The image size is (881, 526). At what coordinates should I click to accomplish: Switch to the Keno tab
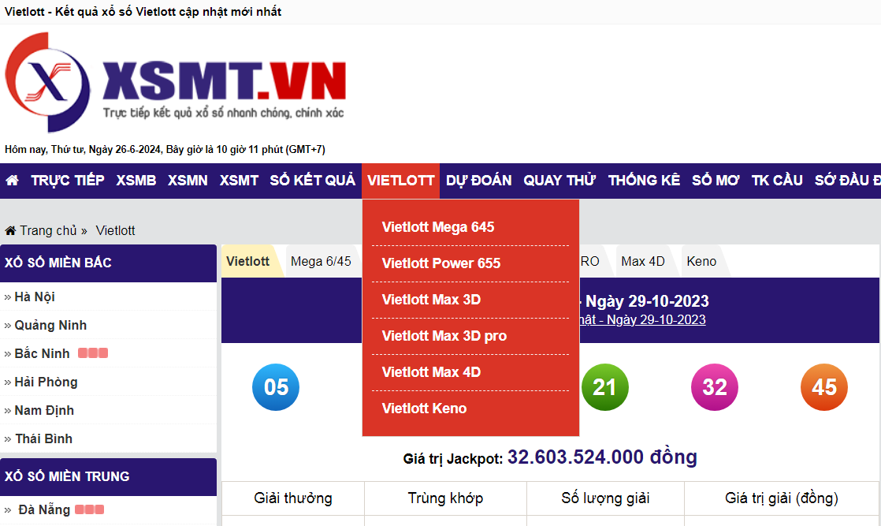click(x=701, y=261)
